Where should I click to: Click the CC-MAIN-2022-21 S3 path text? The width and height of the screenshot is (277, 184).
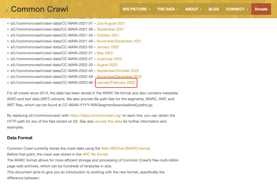click(x=52, y=53)
